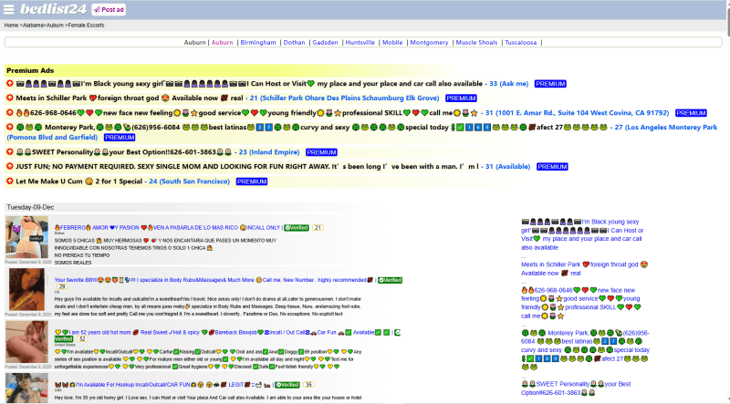Switch to Muscle Shoals city
Viewport: 730px width, 404px height.
[x=476, y=42]
